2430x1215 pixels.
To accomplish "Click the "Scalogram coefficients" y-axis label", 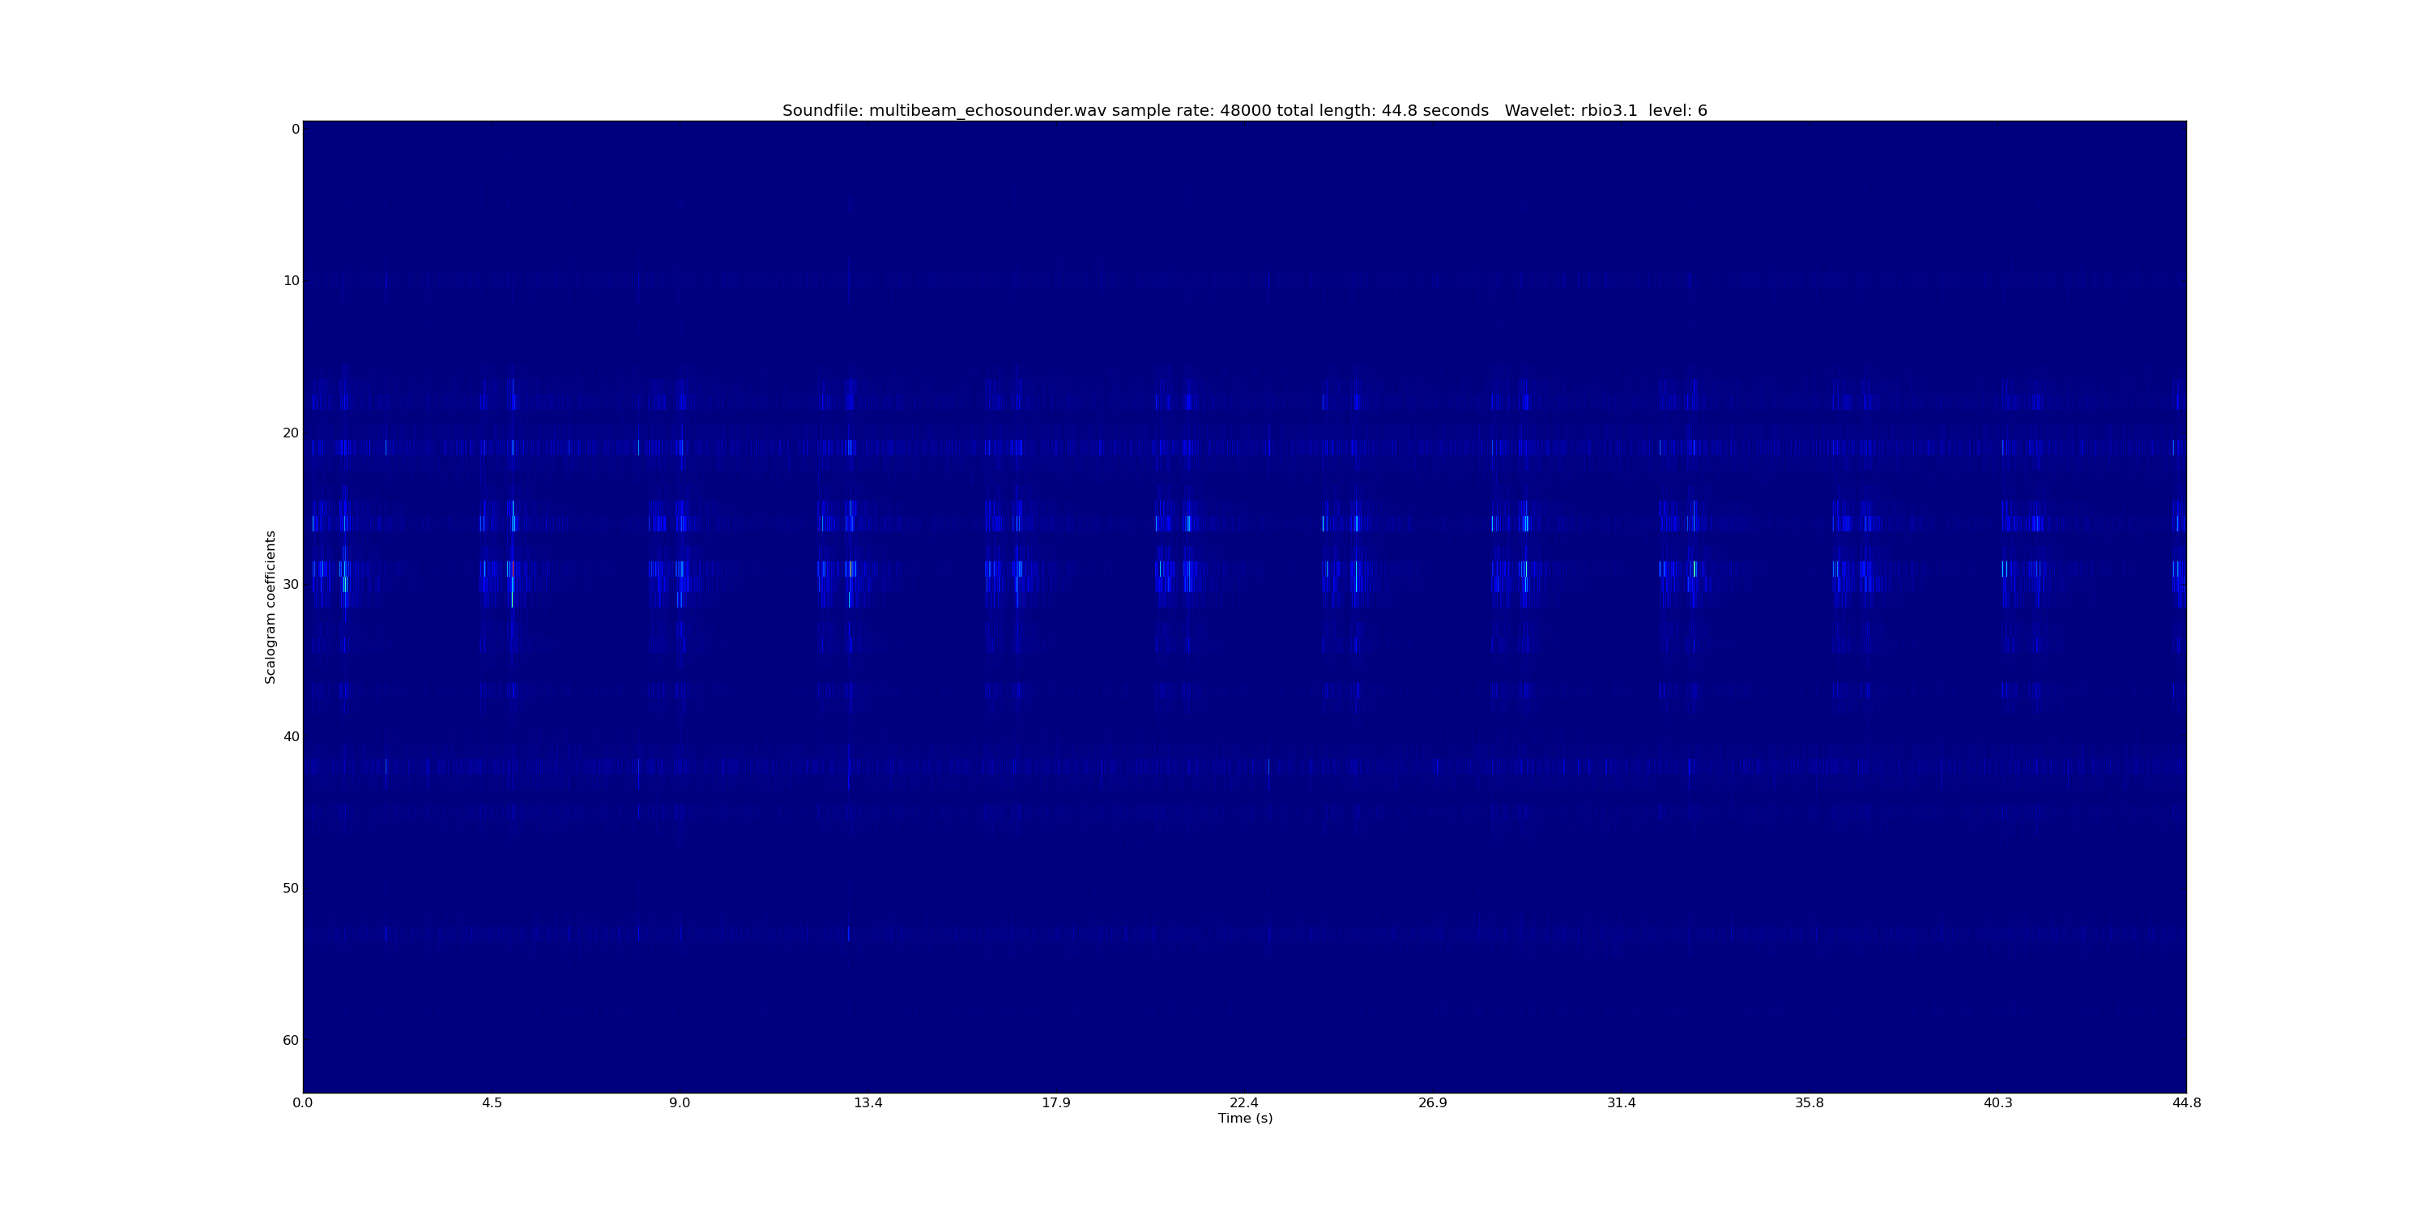I will click(271, 607).
